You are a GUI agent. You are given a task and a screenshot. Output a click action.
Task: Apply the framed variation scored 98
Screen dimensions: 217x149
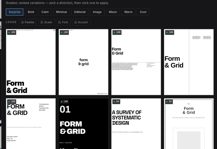(x=189, y=124)
